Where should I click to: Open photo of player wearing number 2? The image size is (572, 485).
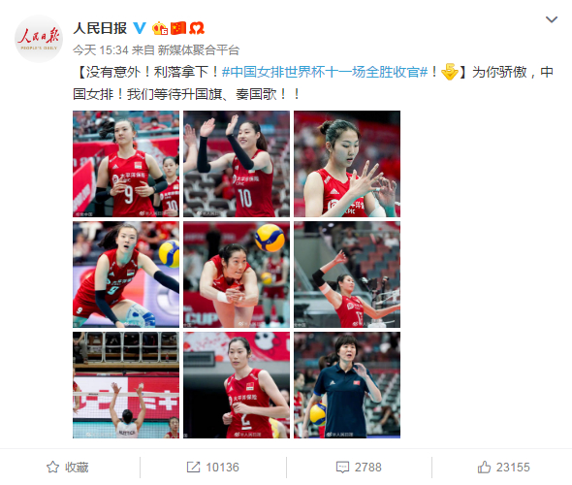click(x=237, y=385)
